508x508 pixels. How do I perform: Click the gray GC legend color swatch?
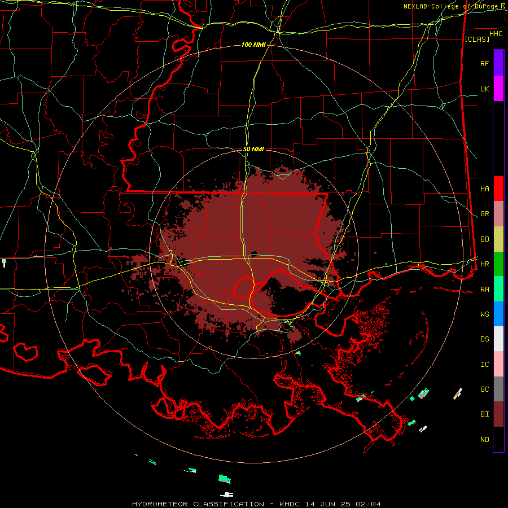pos(498,389)
